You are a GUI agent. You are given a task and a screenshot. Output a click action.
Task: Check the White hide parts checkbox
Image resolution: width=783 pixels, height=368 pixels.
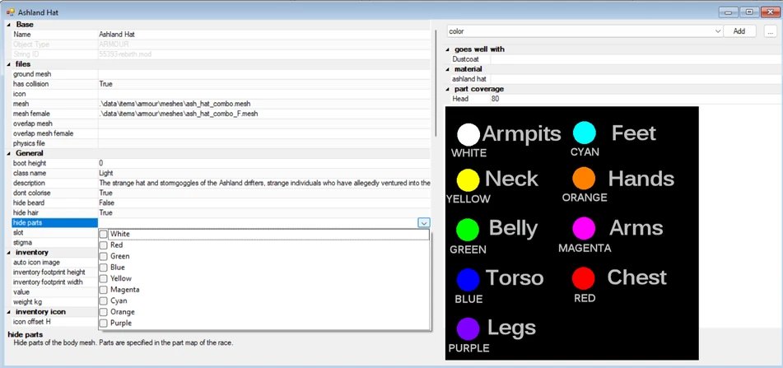[104, 234]
